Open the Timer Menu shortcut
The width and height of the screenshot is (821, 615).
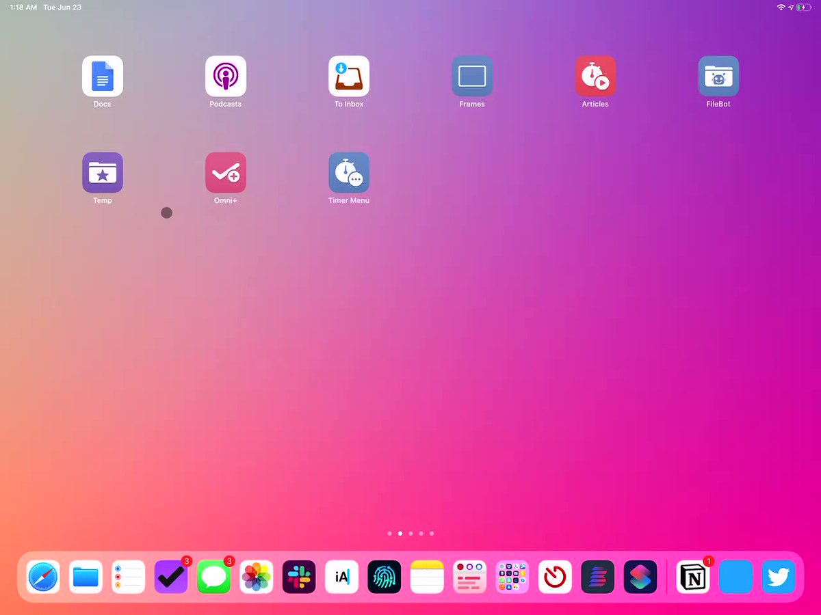[x=349, y=172]
